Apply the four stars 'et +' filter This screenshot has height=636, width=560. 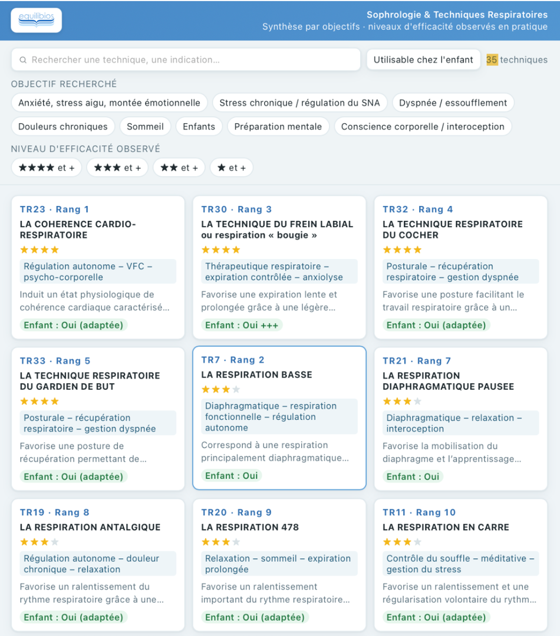(47, 167)
